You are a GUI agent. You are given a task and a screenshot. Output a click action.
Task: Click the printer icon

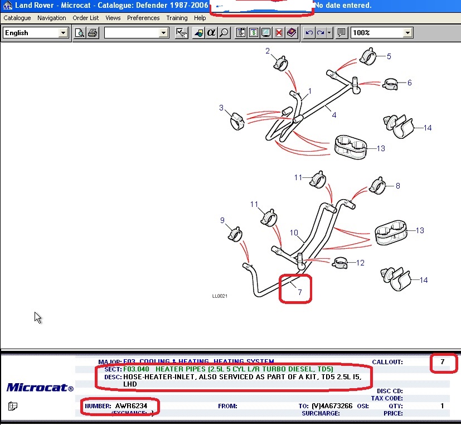coord(93,33)
